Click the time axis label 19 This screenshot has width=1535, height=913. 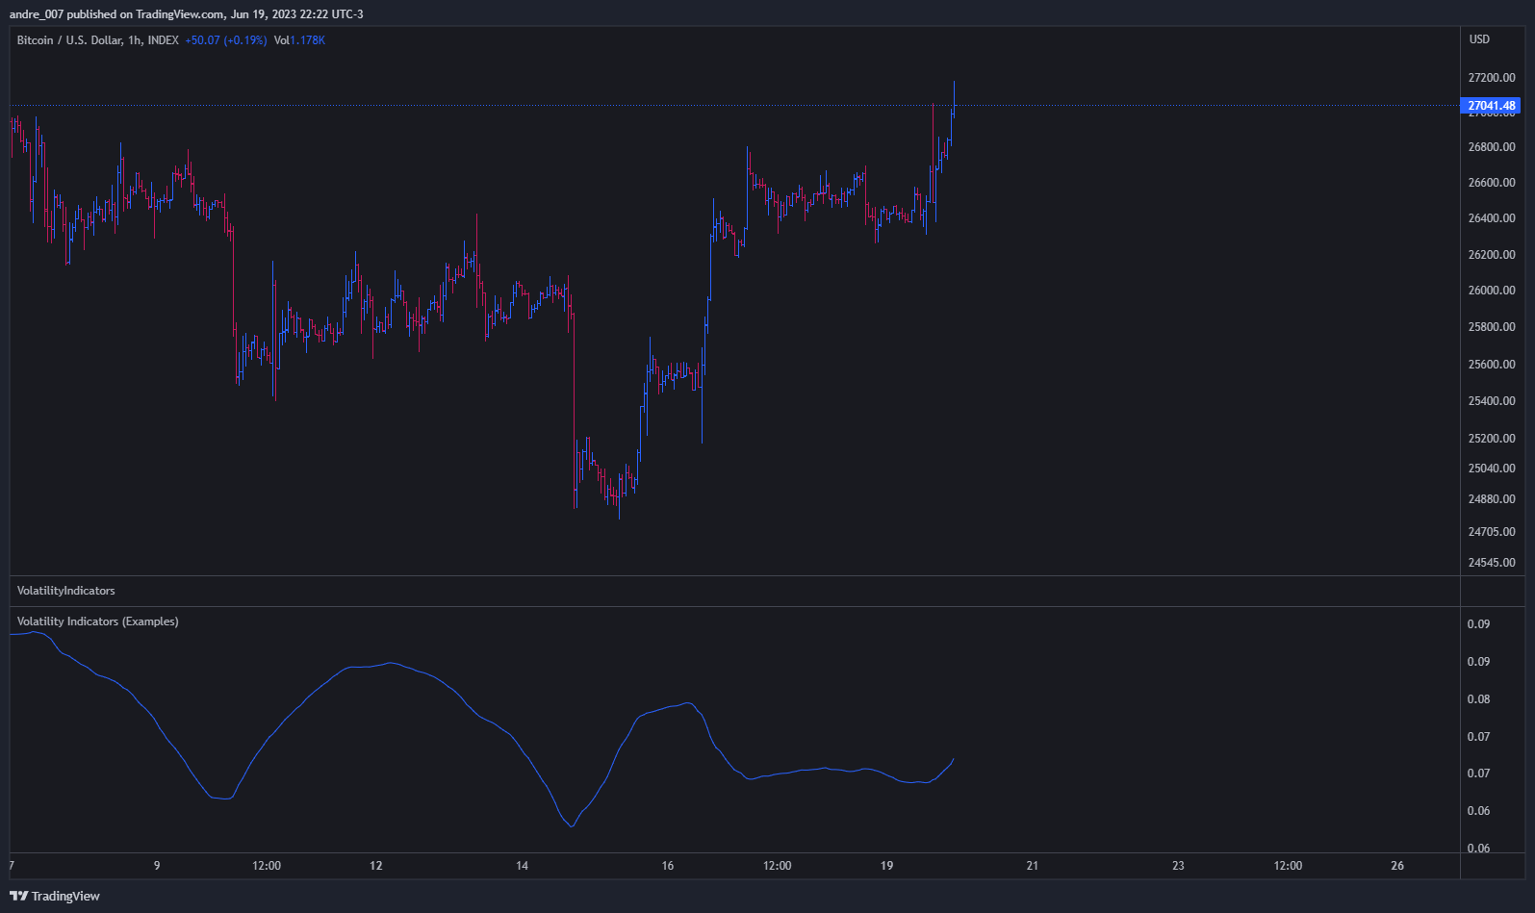(x=886, y=866)
